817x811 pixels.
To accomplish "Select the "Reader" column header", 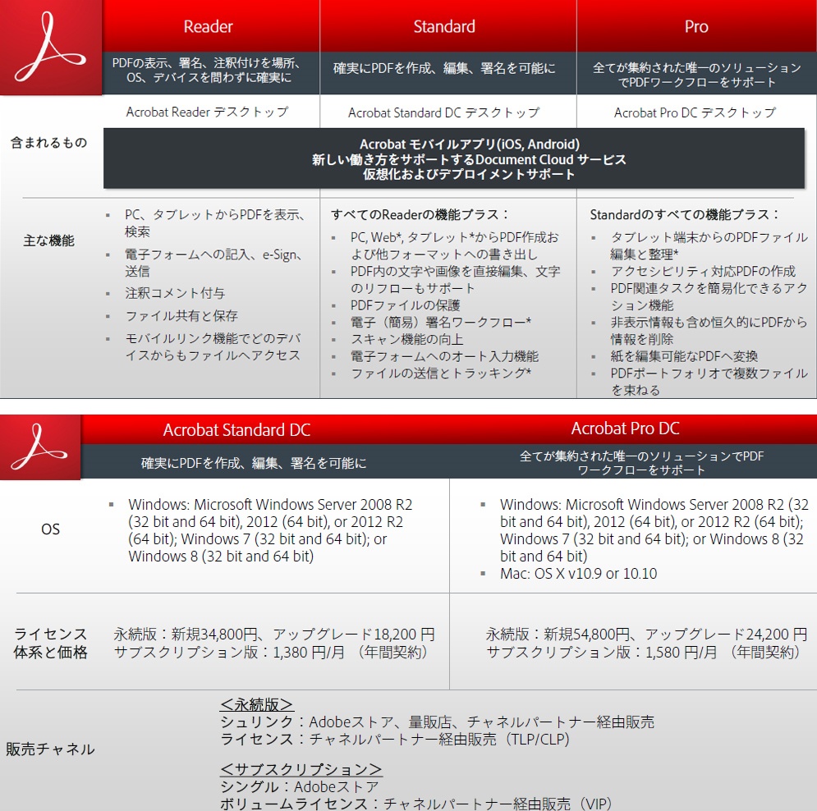I will [209, 26].
